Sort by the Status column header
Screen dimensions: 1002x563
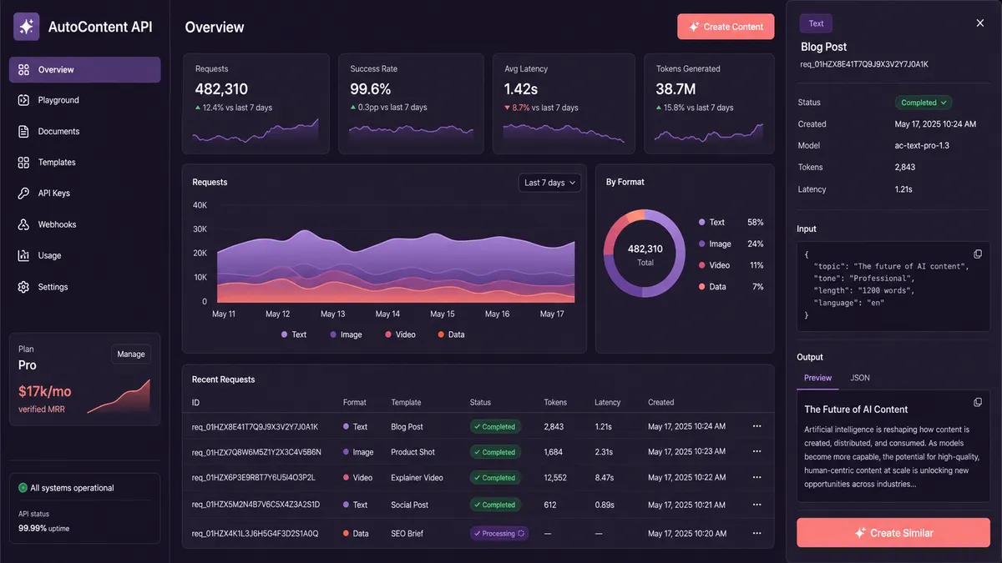coord(481,402)
